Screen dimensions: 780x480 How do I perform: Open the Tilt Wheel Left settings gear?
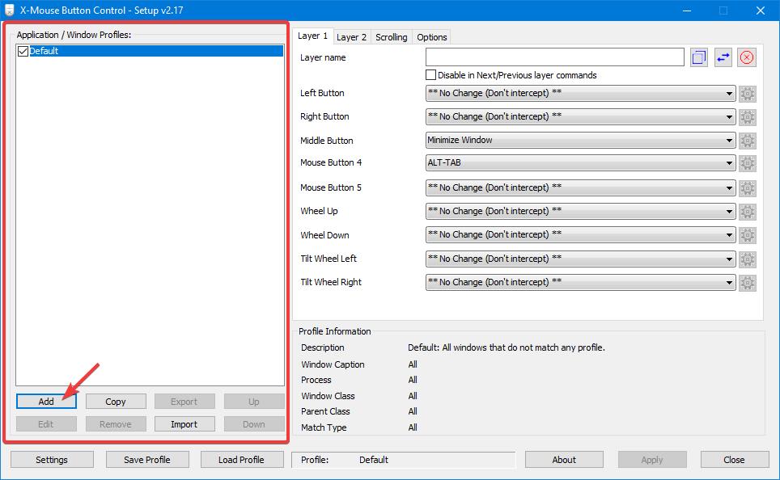tap(747, 259)
